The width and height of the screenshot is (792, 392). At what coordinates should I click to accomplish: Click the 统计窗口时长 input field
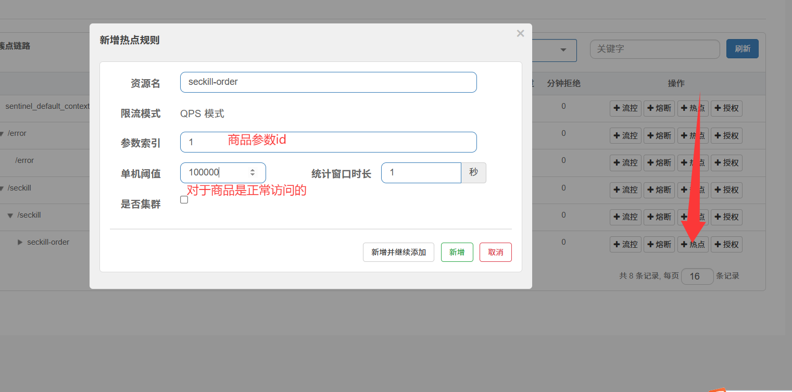coord(421,173)
